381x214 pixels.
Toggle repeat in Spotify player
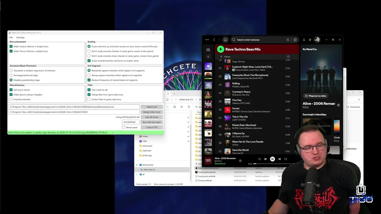[x=285, y=159]
